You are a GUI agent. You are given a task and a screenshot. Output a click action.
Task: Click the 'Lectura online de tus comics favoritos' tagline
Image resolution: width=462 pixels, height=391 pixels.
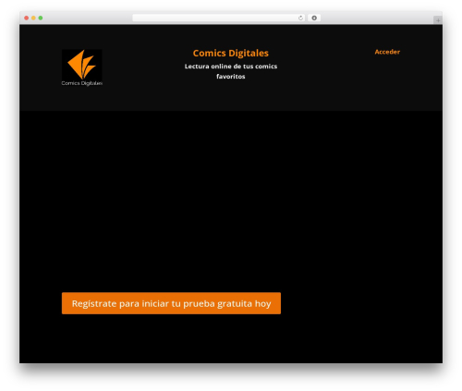tap(231, 71)
